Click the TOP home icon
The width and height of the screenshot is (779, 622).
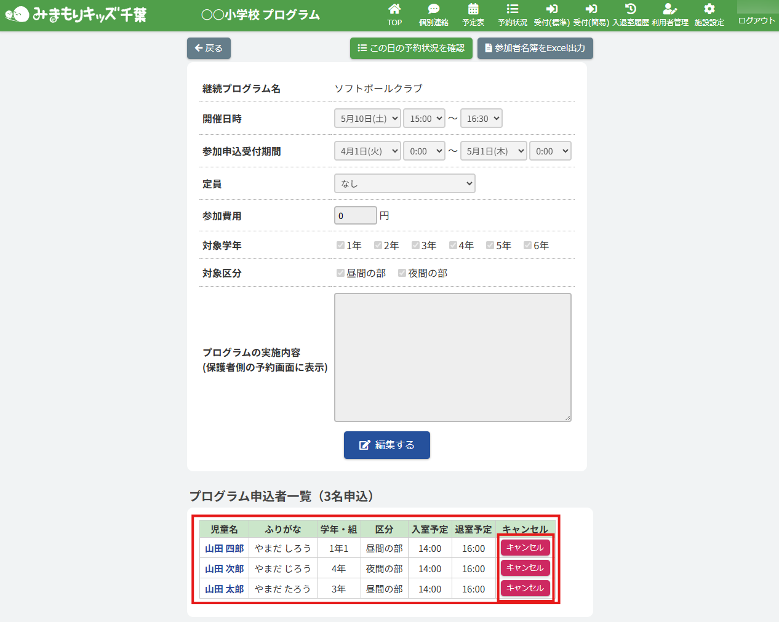394,9
